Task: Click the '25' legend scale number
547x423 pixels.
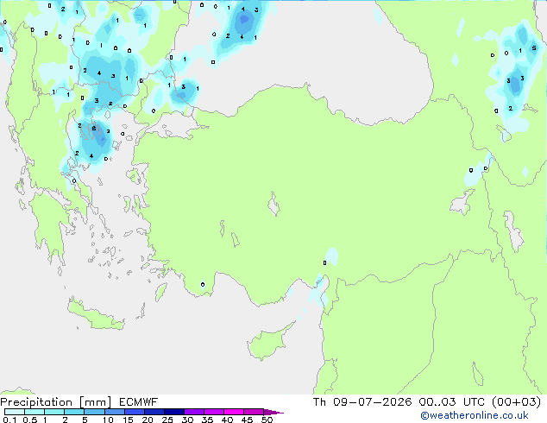Action: (x=167, y=420)
